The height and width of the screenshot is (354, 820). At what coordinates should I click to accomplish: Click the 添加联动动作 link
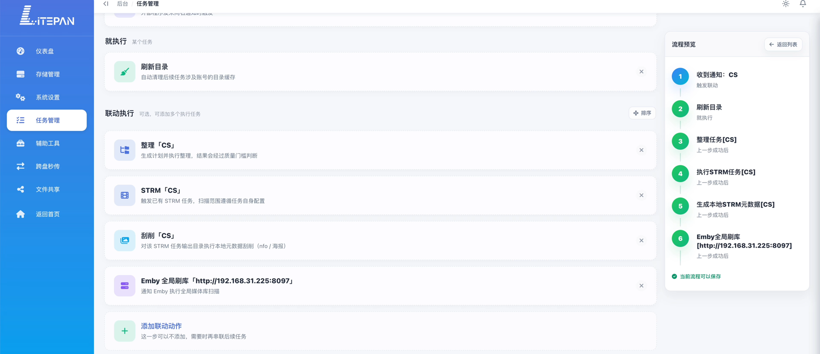pos(161,326)
